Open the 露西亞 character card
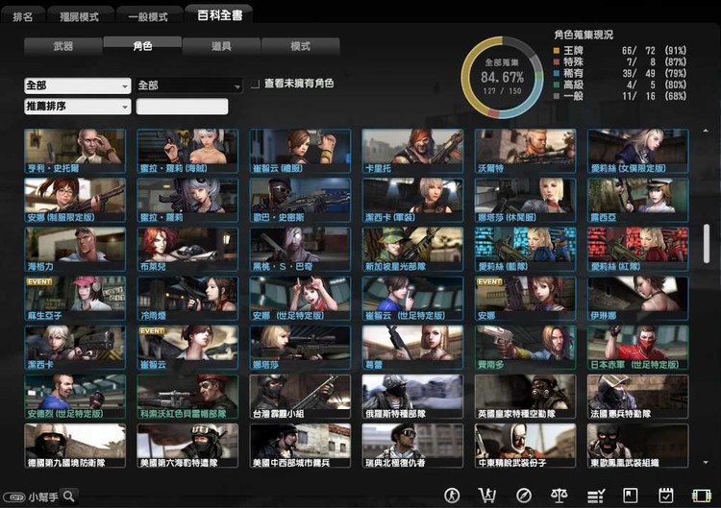The height and width of the screenshot is (508, 721). coord(637,200)
